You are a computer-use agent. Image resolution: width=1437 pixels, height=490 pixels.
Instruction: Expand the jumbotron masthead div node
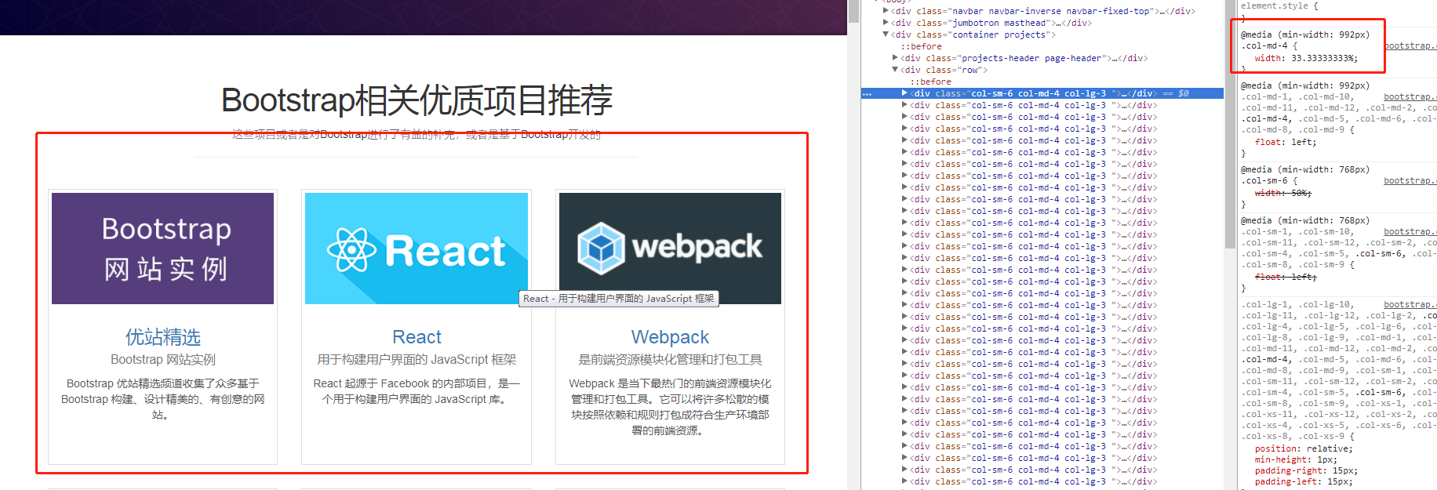[886, 23]
